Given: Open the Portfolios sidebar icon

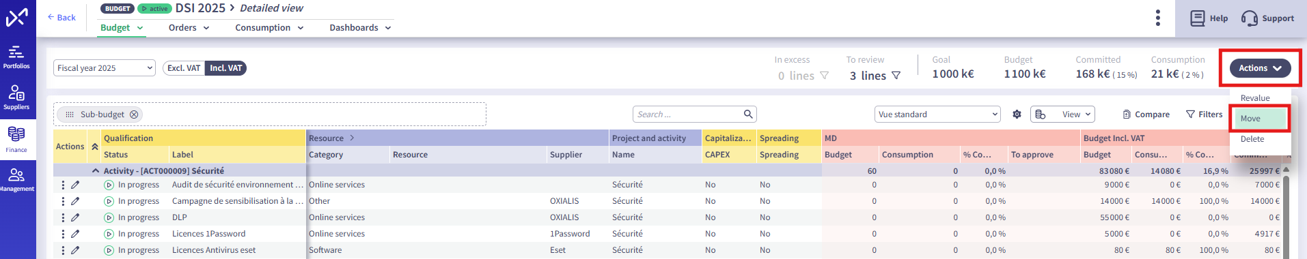Looking at the screenshot, I should [16, 57].
